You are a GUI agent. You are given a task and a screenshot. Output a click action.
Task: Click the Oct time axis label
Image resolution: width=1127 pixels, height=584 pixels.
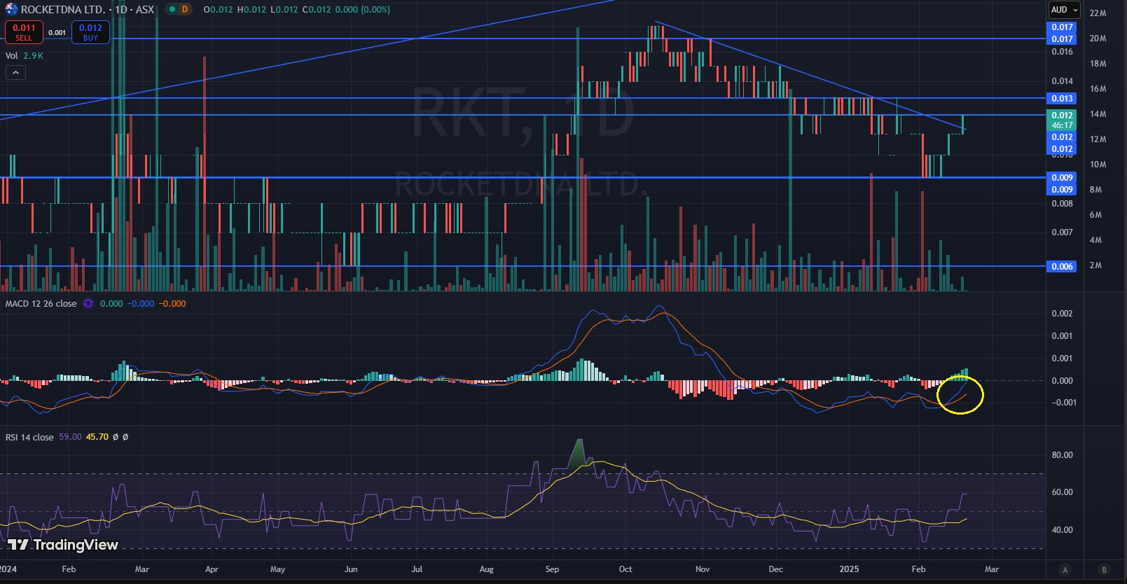[x=625, y=569]
